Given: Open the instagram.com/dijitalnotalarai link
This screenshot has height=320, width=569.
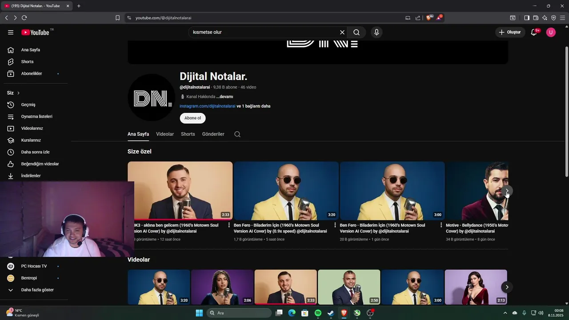Looking at the screenshot, I should (x=208, y=106).
